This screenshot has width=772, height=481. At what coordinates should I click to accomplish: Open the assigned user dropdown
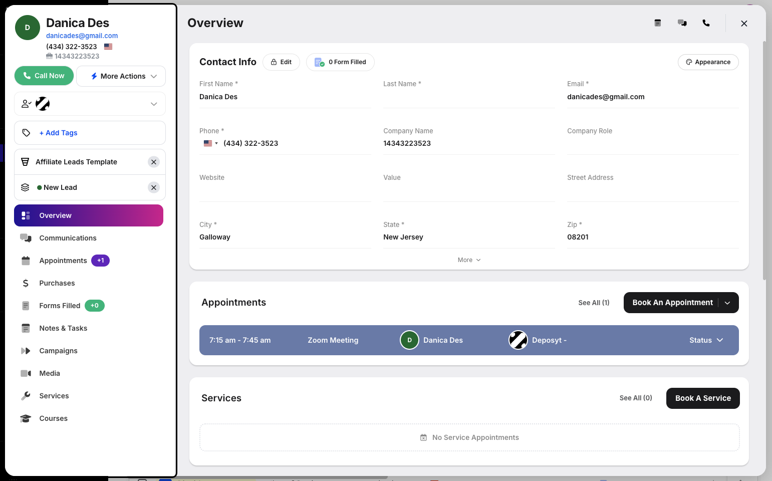point(90,104)
